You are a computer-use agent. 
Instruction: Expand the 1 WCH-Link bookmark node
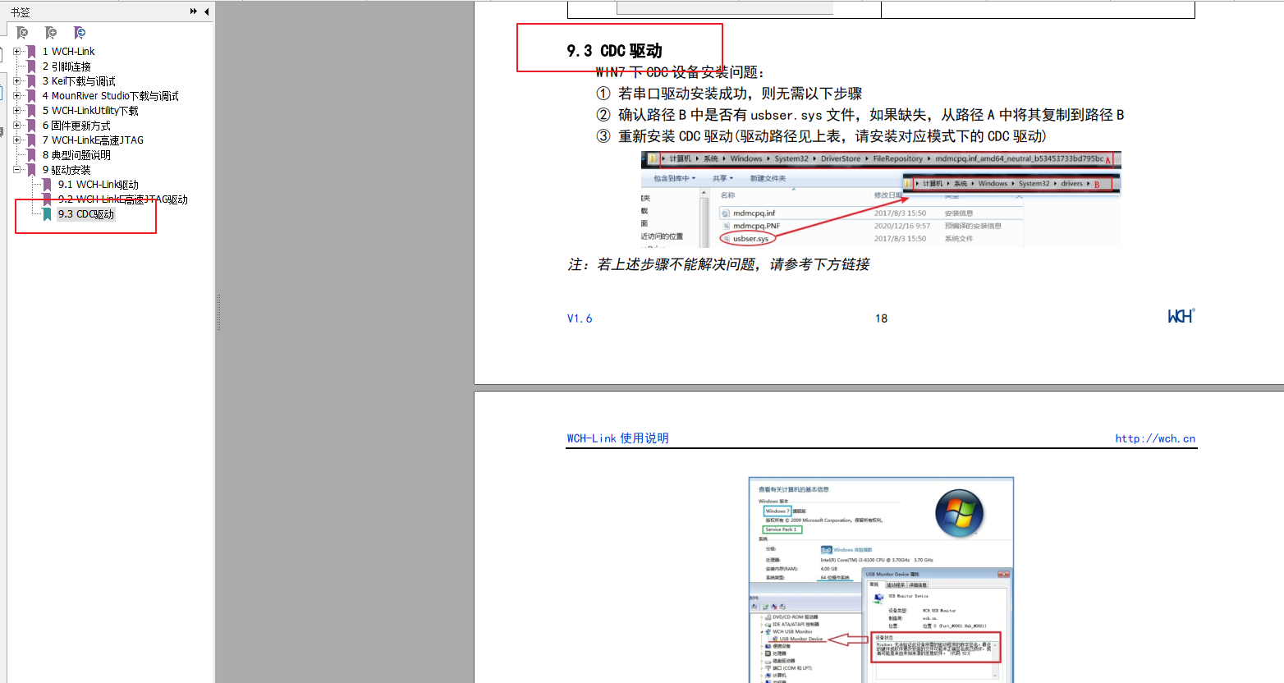(16, 52)
